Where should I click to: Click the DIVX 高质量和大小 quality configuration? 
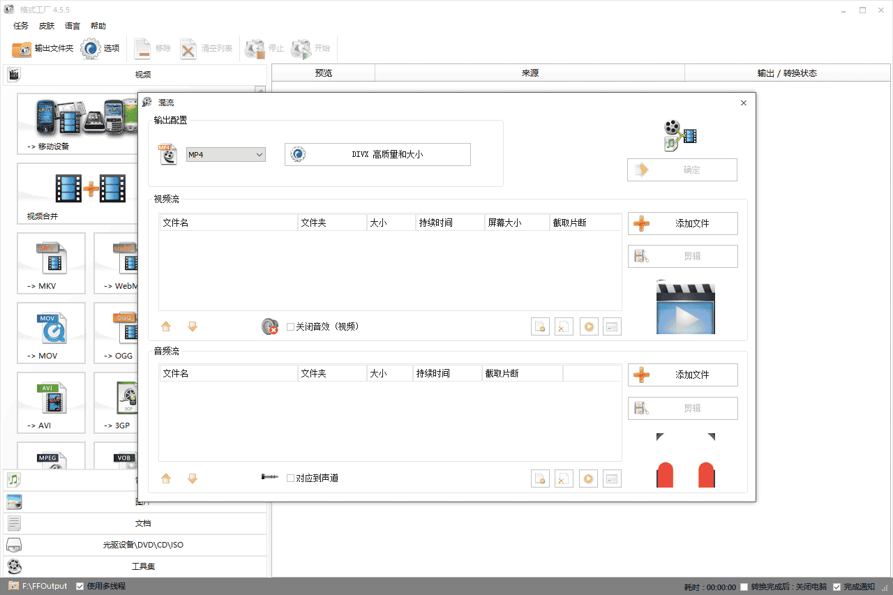pos(377,154)
